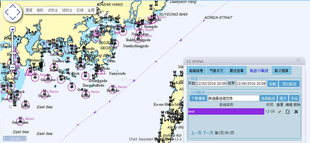Open the 航次推算 tab
Image resolution: width=310 pixels, height=143 pixels.
pyautogui.click(x=282, y=70)
